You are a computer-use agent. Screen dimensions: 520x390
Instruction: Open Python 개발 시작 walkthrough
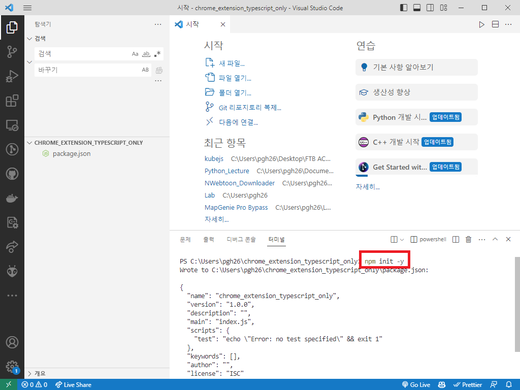pyautogui.click(x=416, y=117)
